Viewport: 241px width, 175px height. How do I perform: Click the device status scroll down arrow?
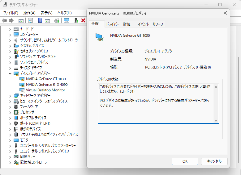coord(216,121)
